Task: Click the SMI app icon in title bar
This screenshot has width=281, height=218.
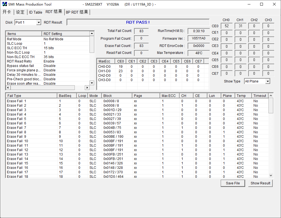Action: point(5,4)
